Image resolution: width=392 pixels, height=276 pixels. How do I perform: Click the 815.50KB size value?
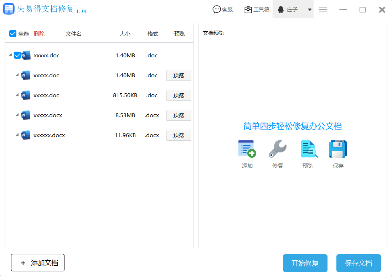click(125, 95)
